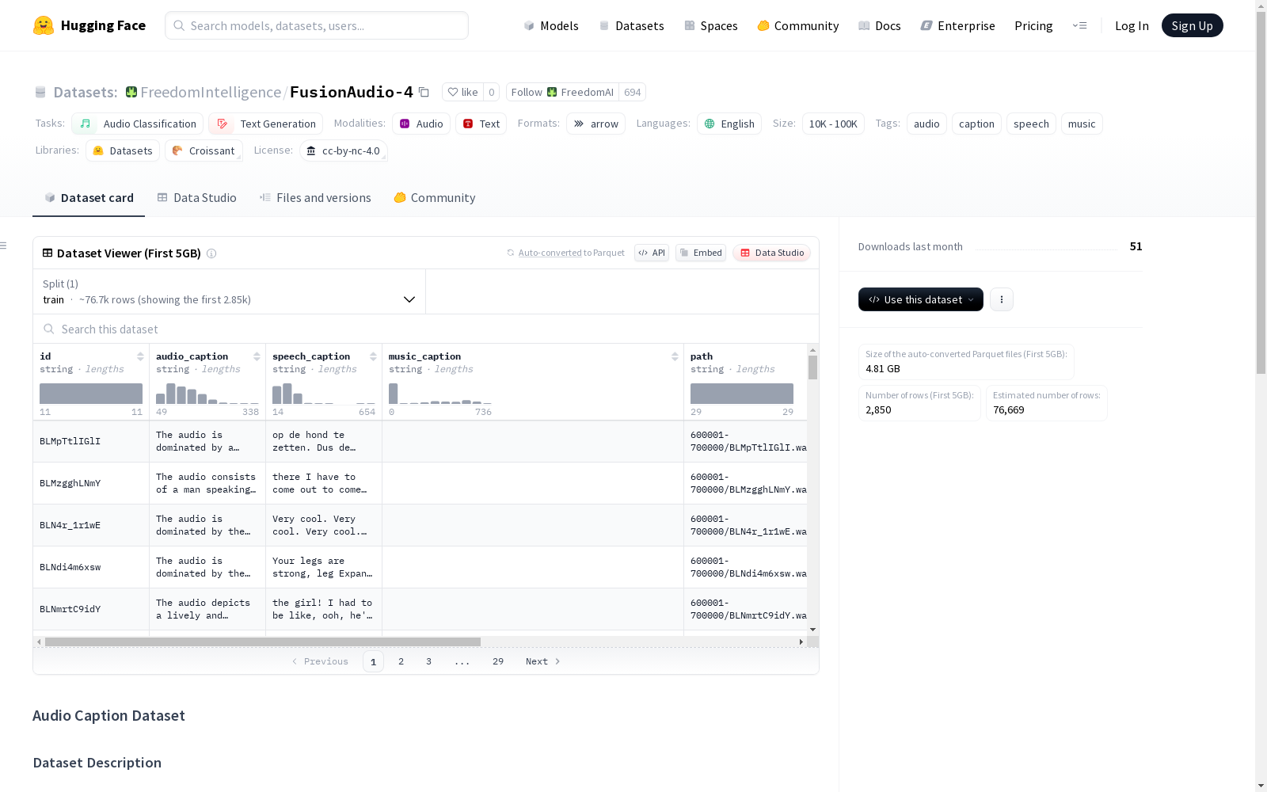
Task: Click the Audio Classification task tag
Action: (x=138, y=124)
